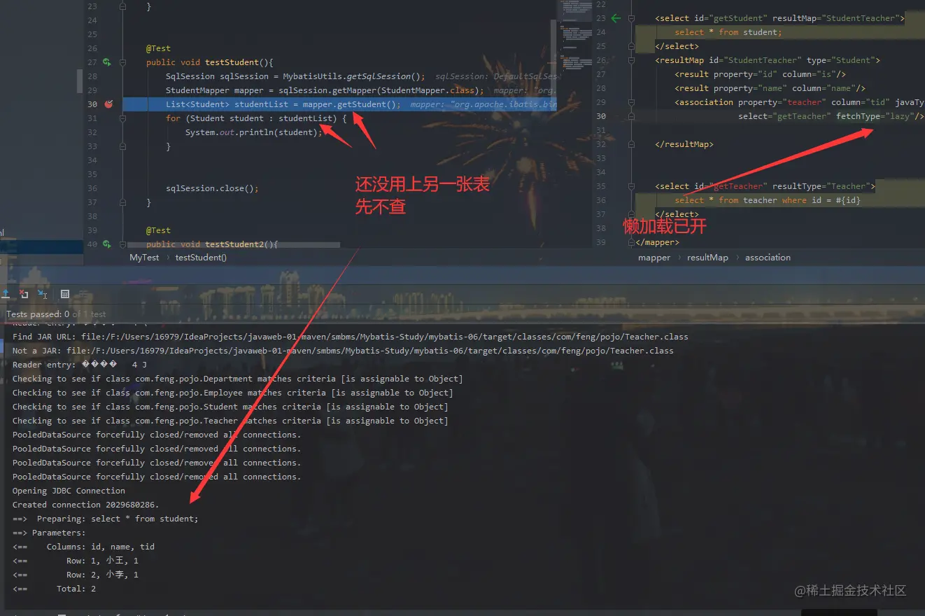Click sqlSession.close() statement
Viewport: 925px width, 616px height.
(212, 188)
